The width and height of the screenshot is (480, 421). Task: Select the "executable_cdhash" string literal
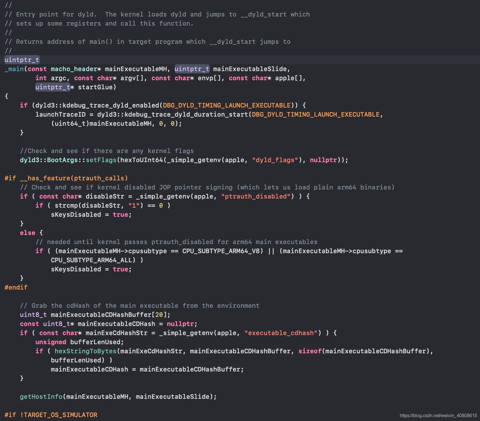pyautogui.click(x=281, y=333)
